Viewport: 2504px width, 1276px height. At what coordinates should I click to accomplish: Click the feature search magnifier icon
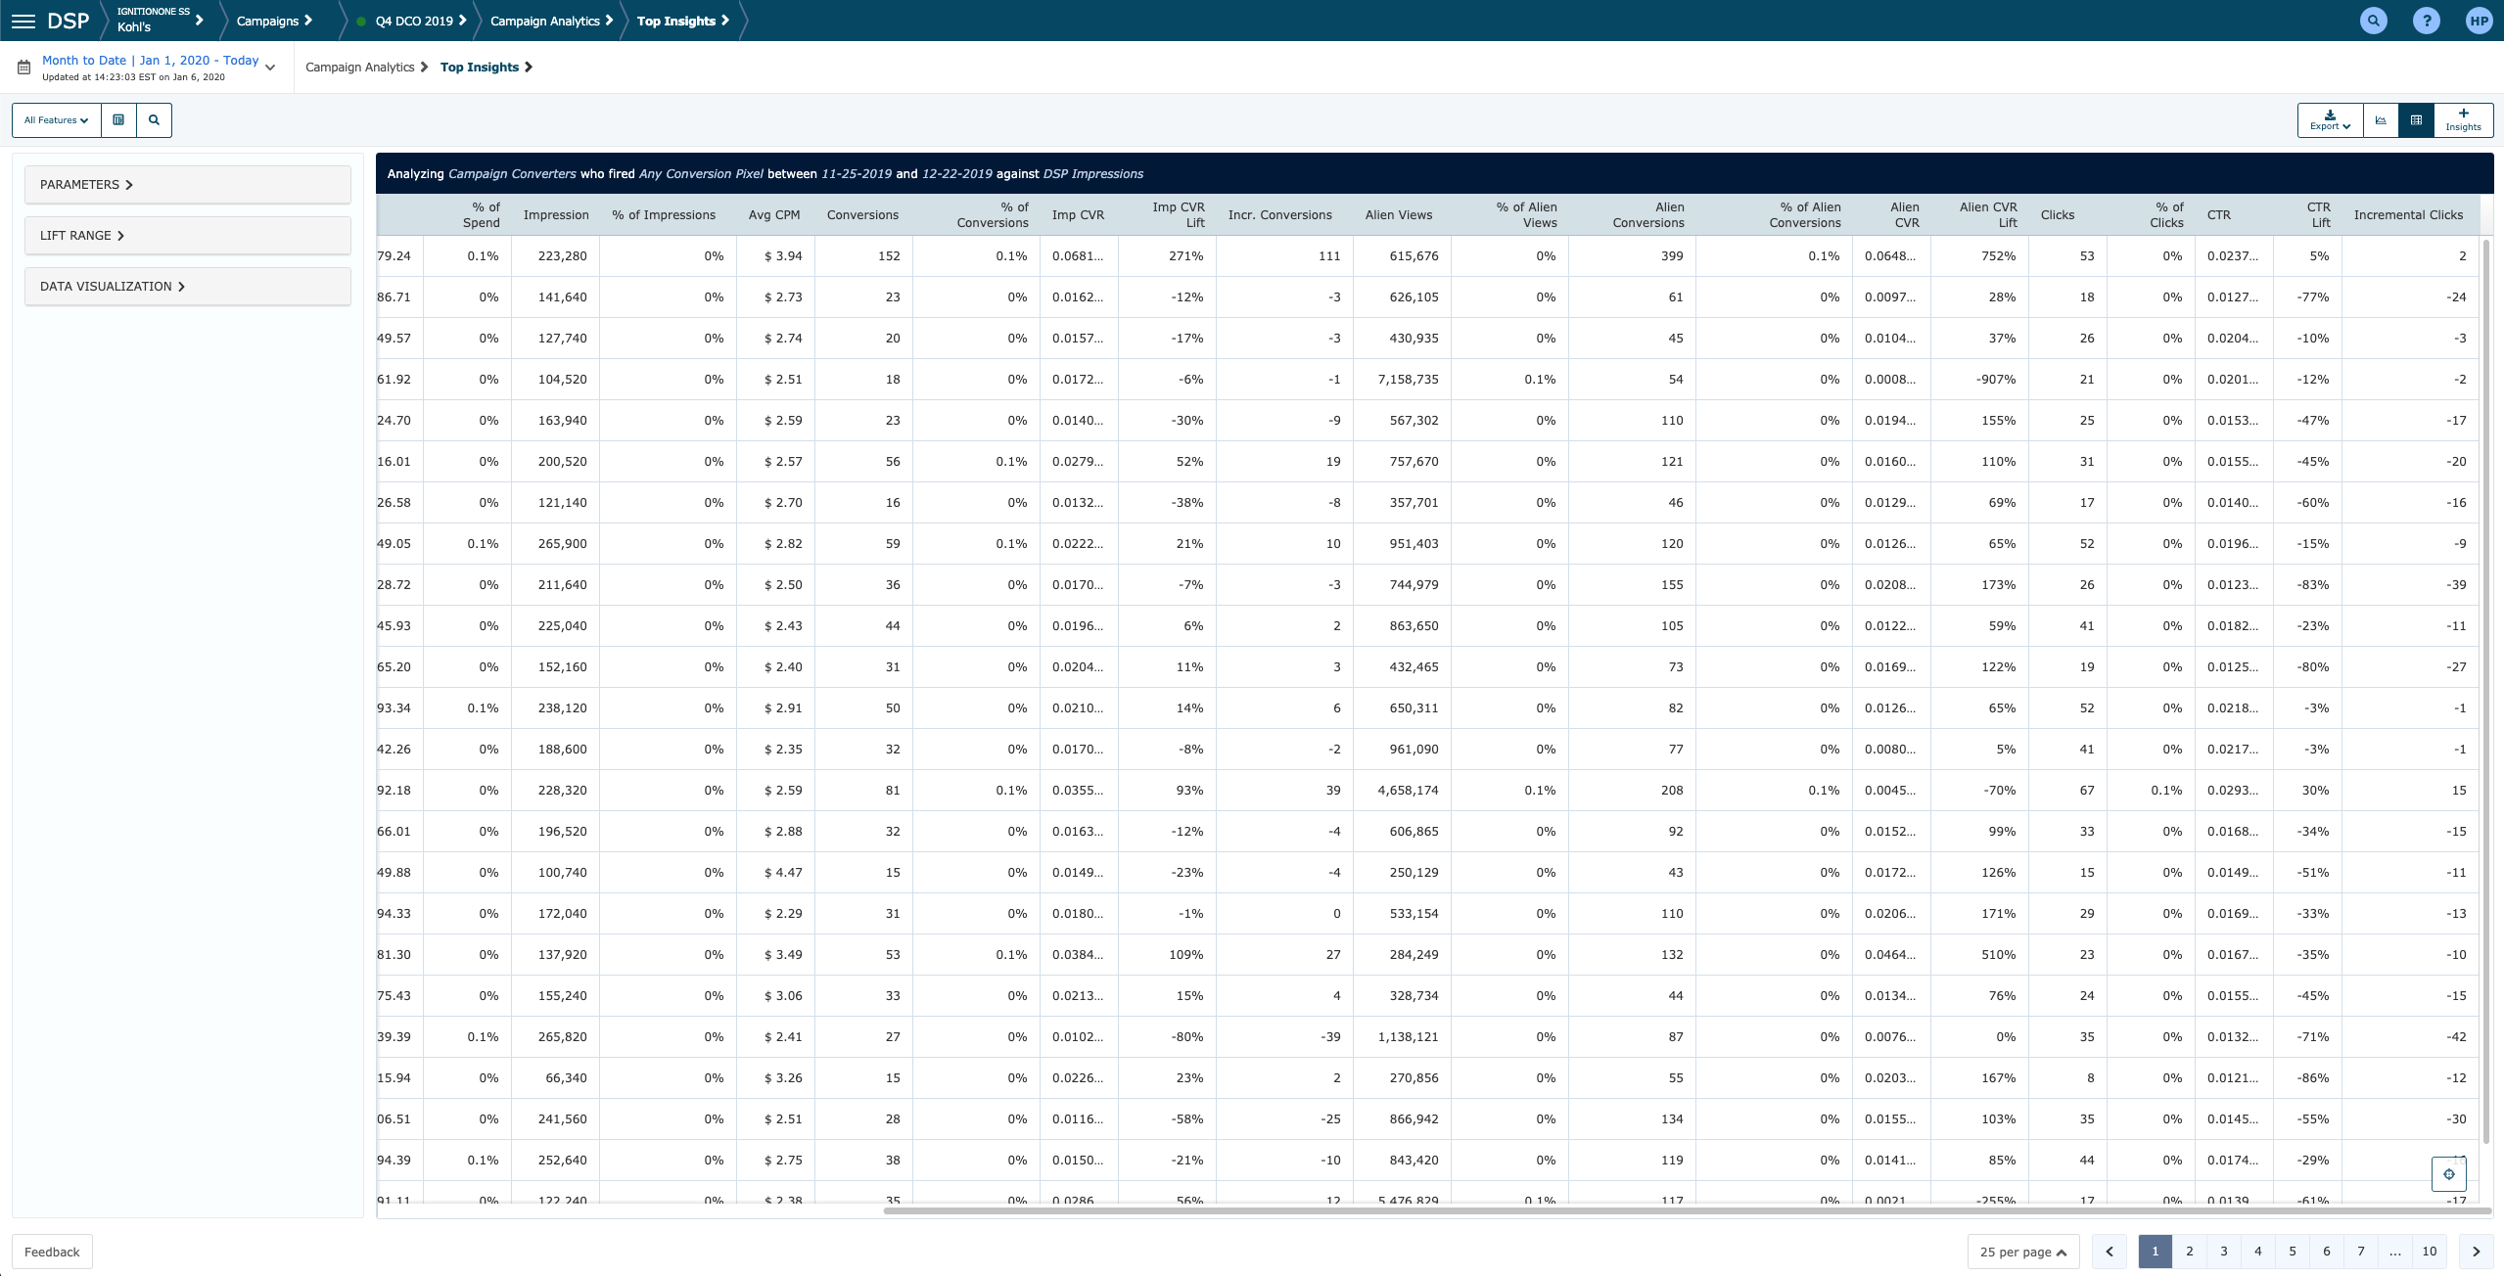point(154,120)
